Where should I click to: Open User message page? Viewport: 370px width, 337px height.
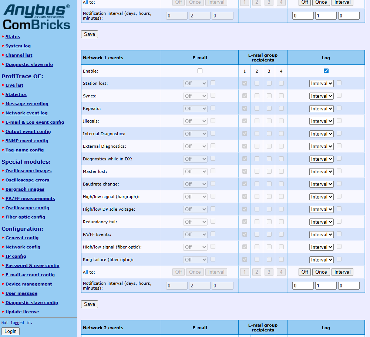21,293
